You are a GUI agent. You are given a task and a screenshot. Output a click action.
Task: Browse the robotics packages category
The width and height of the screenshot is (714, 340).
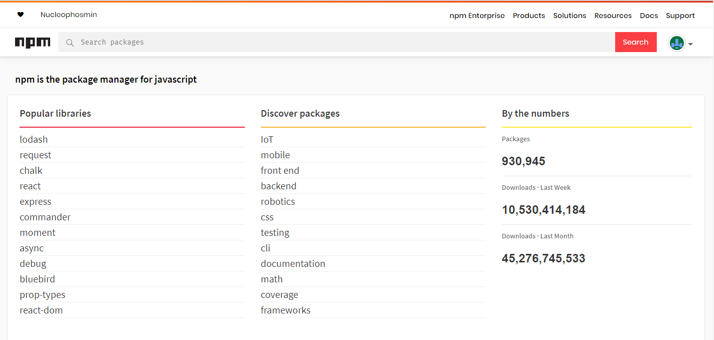coord(277,201)
